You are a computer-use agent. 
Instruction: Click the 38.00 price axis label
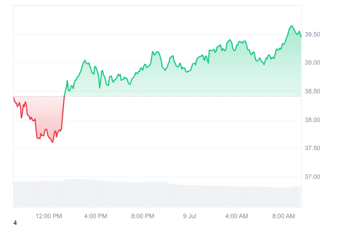pos(312,120)
